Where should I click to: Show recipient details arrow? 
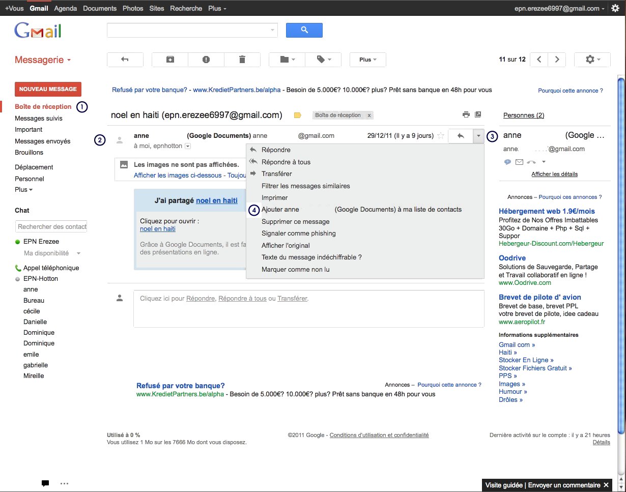188,146
